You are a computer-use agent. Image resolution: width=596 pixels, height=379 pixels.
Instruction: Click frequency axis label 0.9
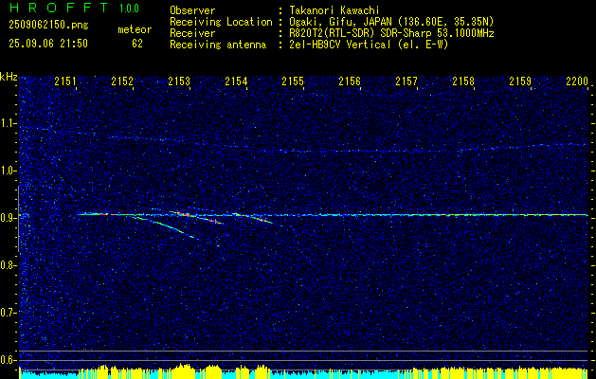9,218
